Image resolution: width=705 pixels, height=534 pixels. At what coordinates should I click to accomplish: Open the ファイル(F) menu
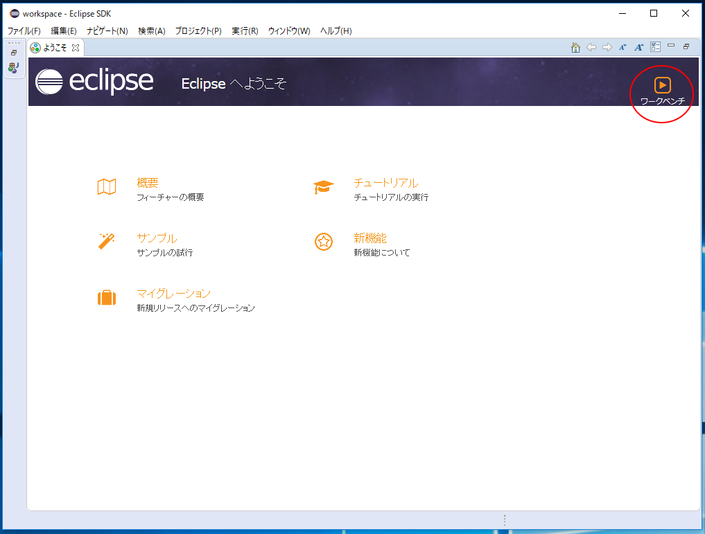coord(24,31)
